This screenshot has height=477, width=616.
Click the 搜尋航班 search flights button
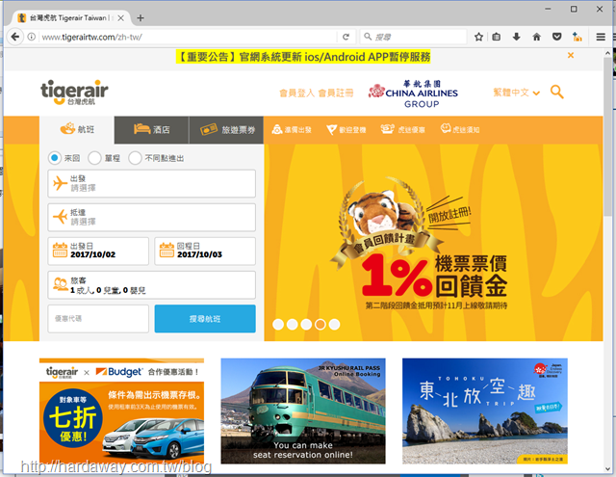tap(205, 319)
